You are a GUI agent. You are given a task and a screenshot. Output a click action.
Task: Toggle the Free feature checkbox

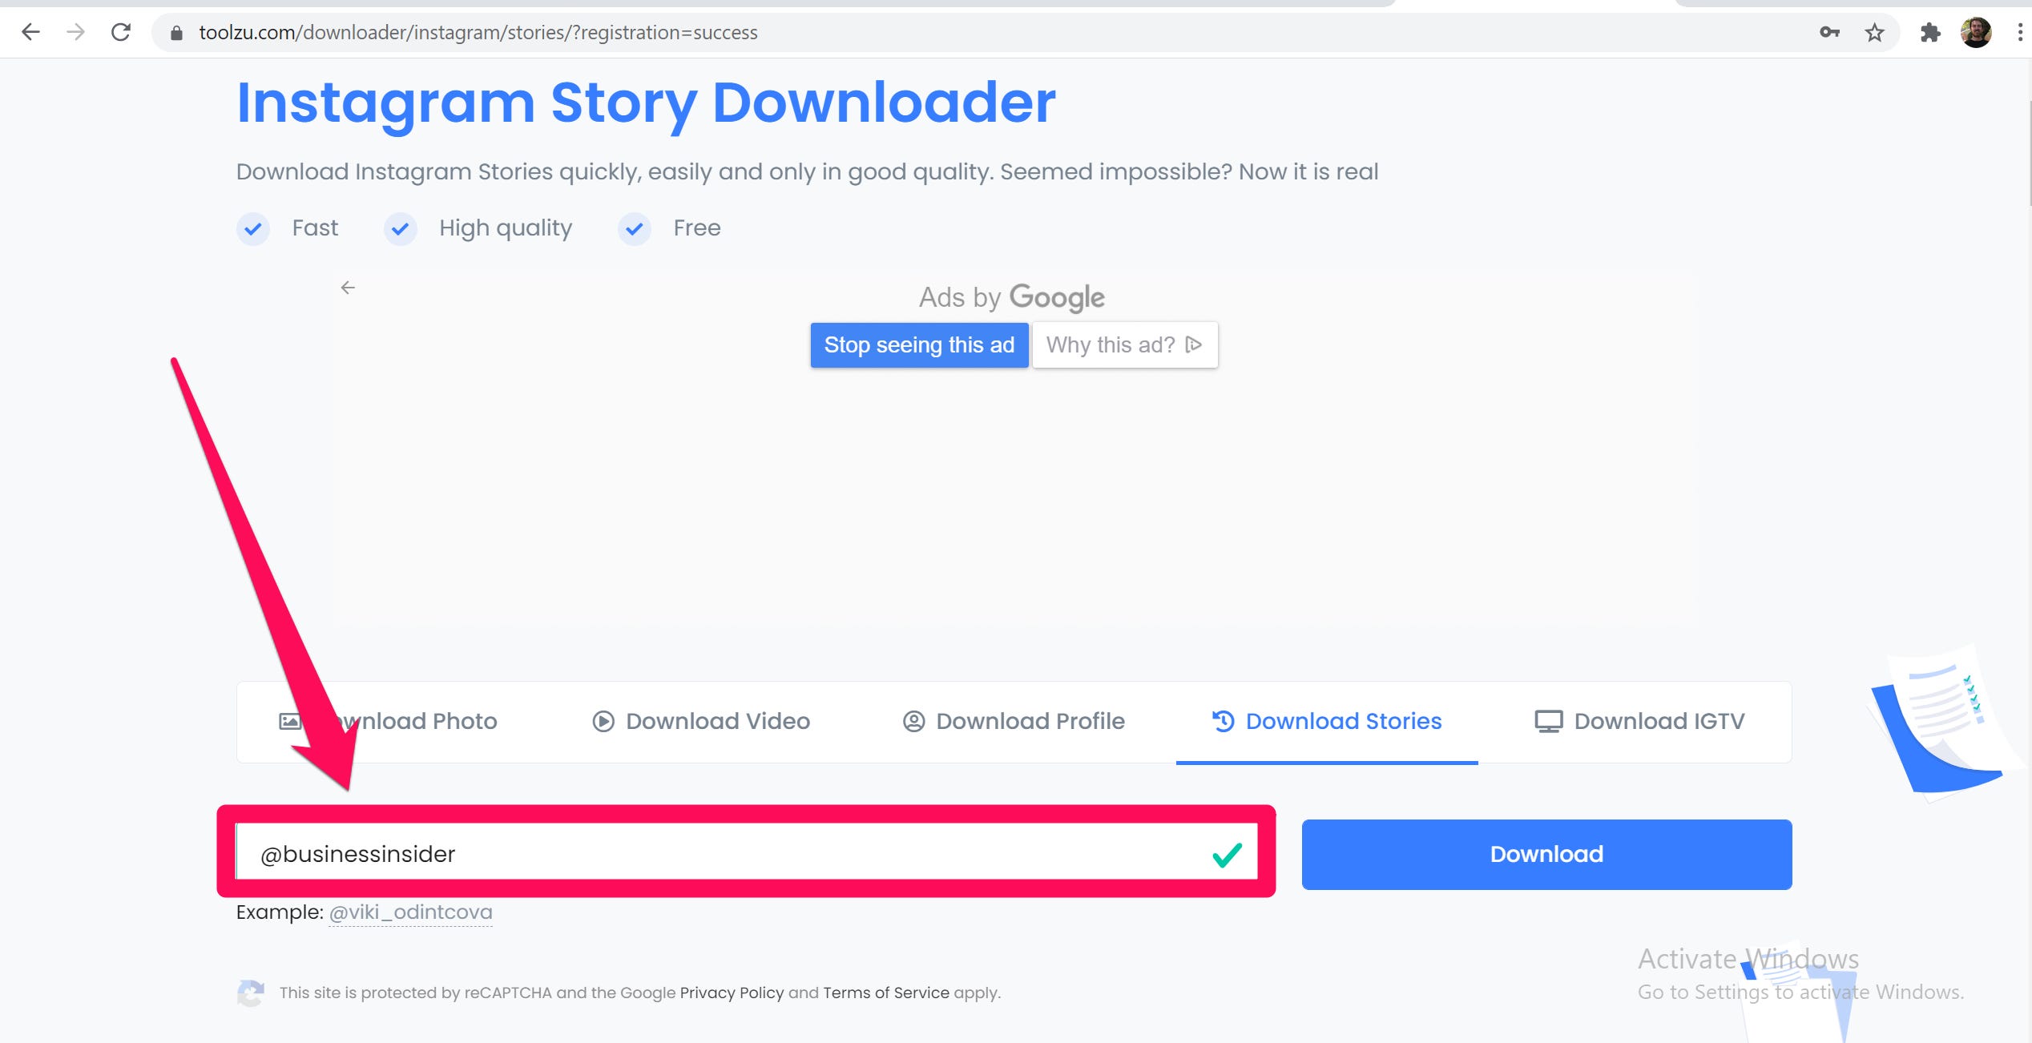(635, 229)
